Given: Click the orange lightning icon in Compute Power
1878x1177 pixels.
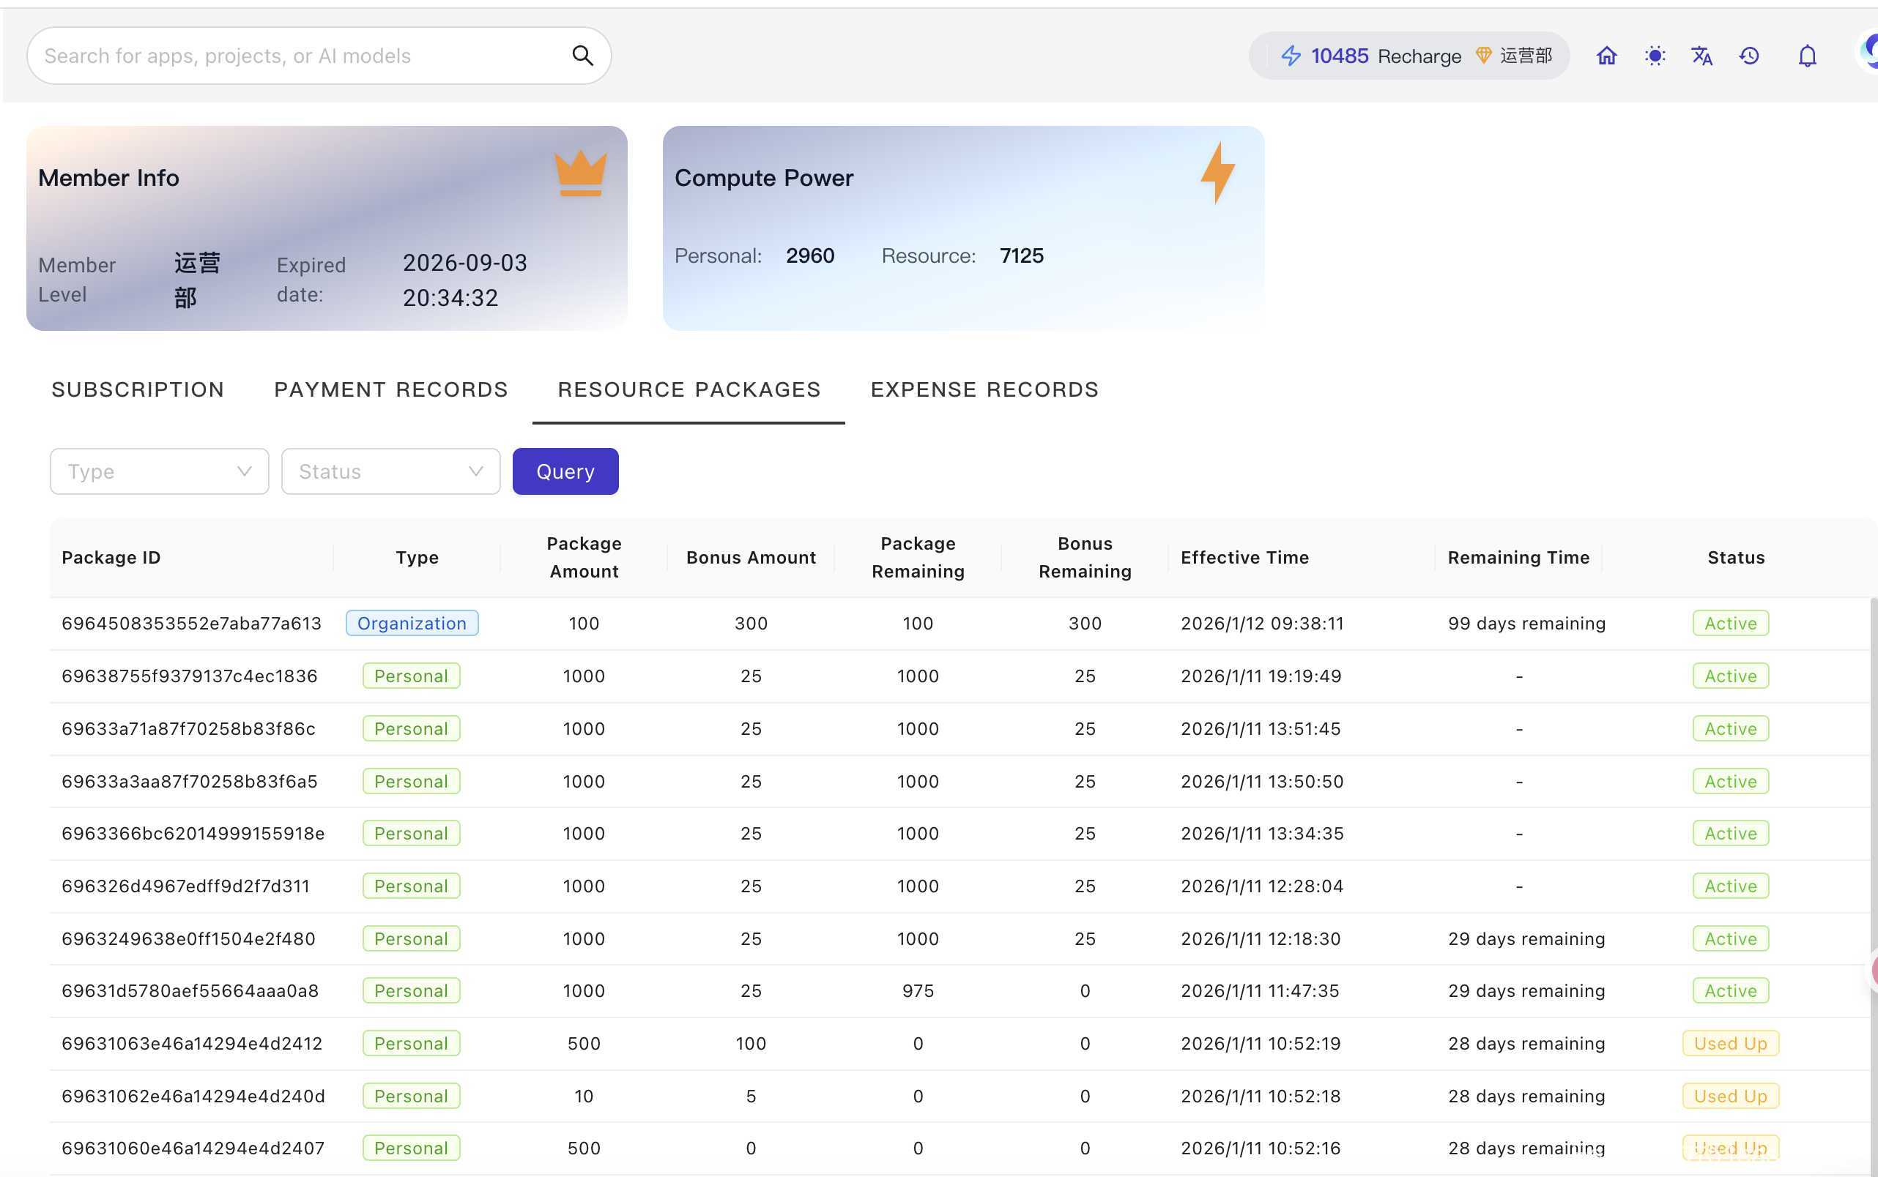Looking at the screenshot, I should [1217, 172].
